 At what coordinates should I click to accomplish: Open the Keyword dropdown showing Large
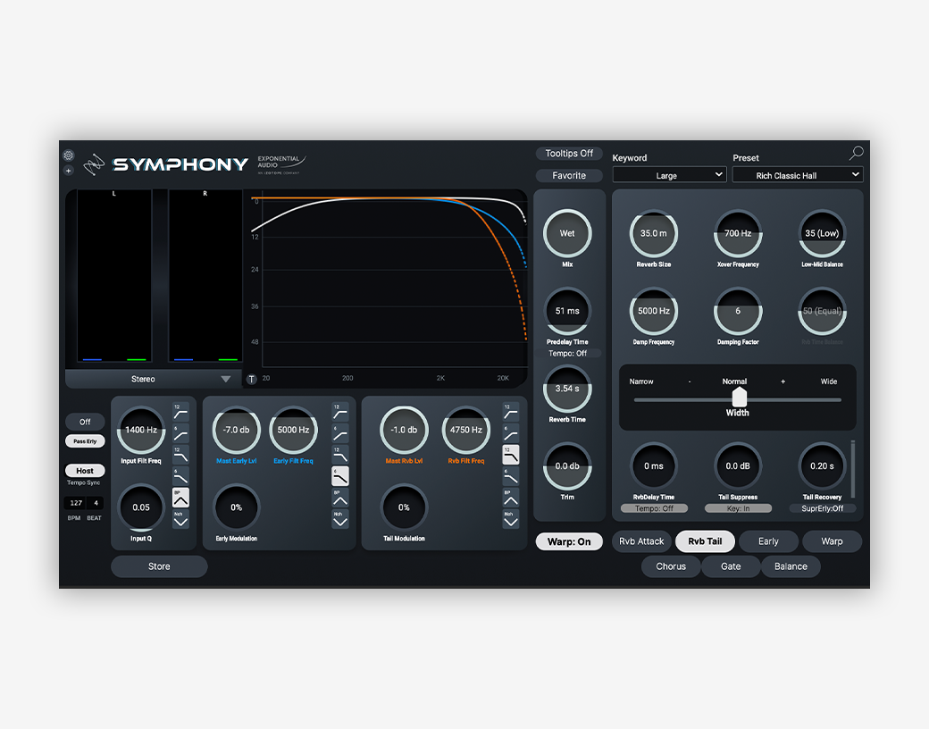click(x=669, y=175)
